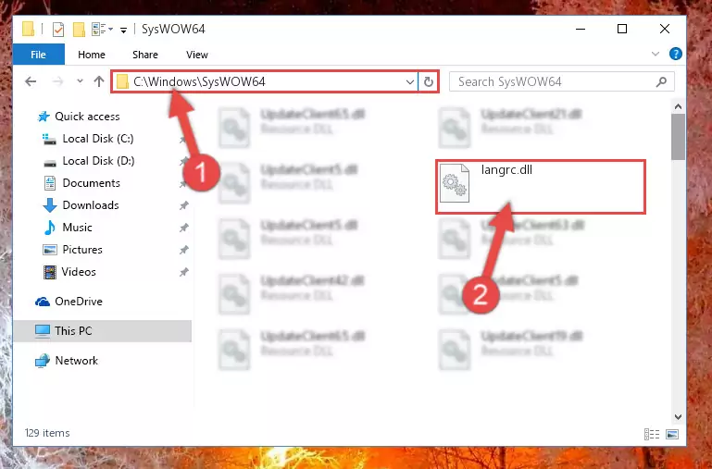Refresh the SysWOW64 folder view
The height and width of the screenshot is (469, 712).
point(428,82)
